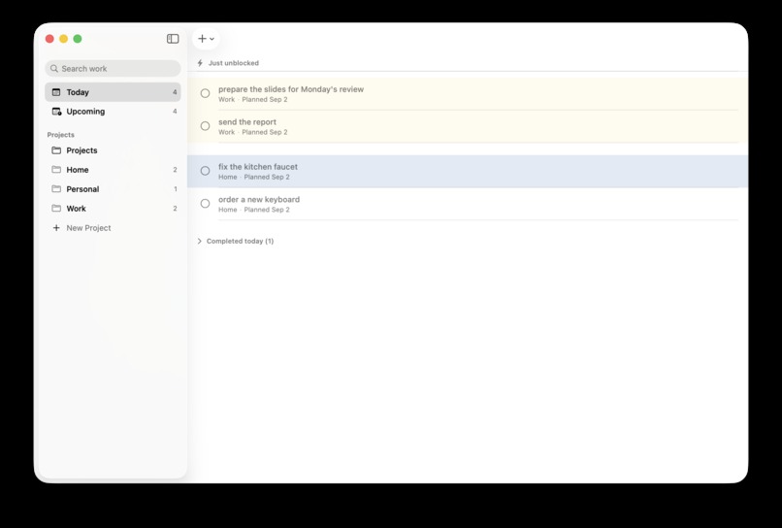The width and height of the screenshot is (782, 528).
Task: Click the New Project plus icon
Action: 56,227
